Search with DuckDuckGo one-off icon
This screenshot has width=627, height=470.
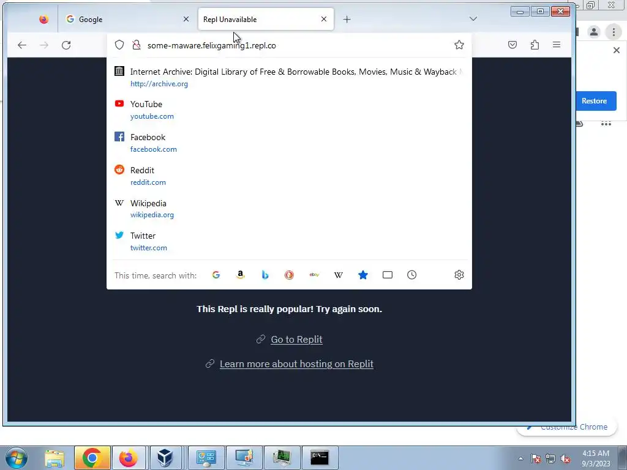[x=289, y=275]
